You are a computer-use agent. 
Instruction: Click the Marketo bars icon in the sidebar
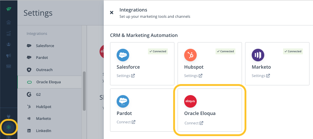tap(29, 119)
